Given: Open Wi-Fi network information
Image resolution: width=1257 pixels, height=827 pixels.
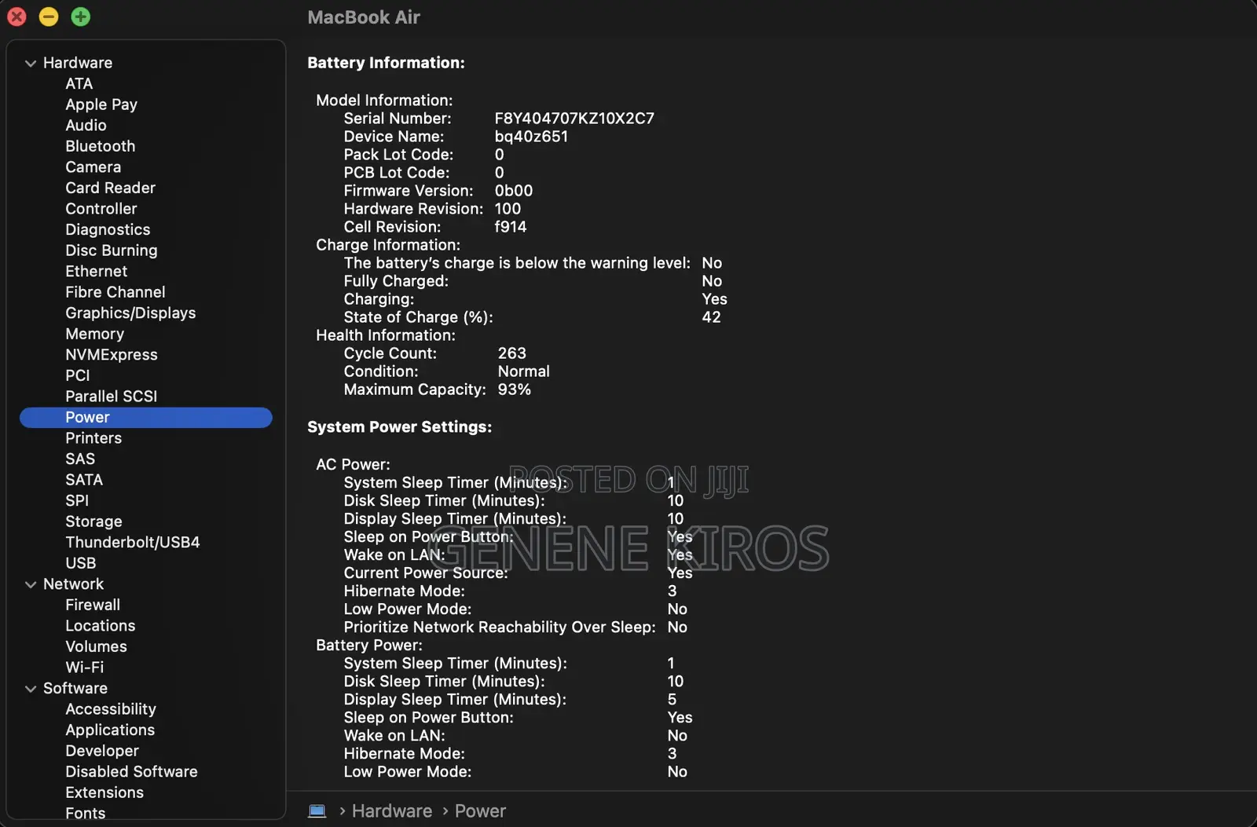Looking at the screenshot, I should pyautogui.click(x=85, y=668).
